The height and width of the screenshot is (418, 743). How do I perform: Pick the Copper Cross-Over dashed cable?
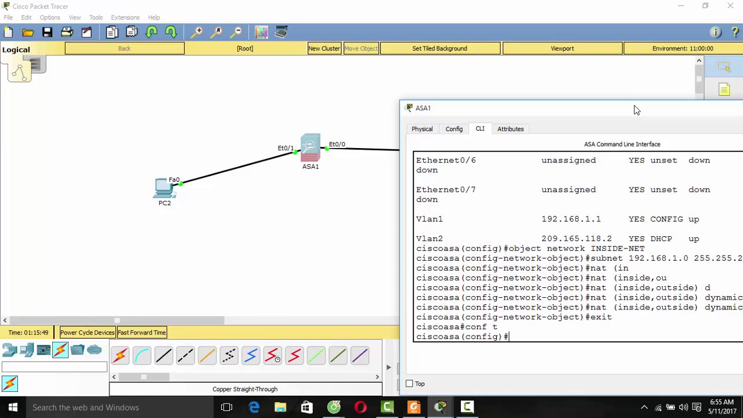(185, 355)
